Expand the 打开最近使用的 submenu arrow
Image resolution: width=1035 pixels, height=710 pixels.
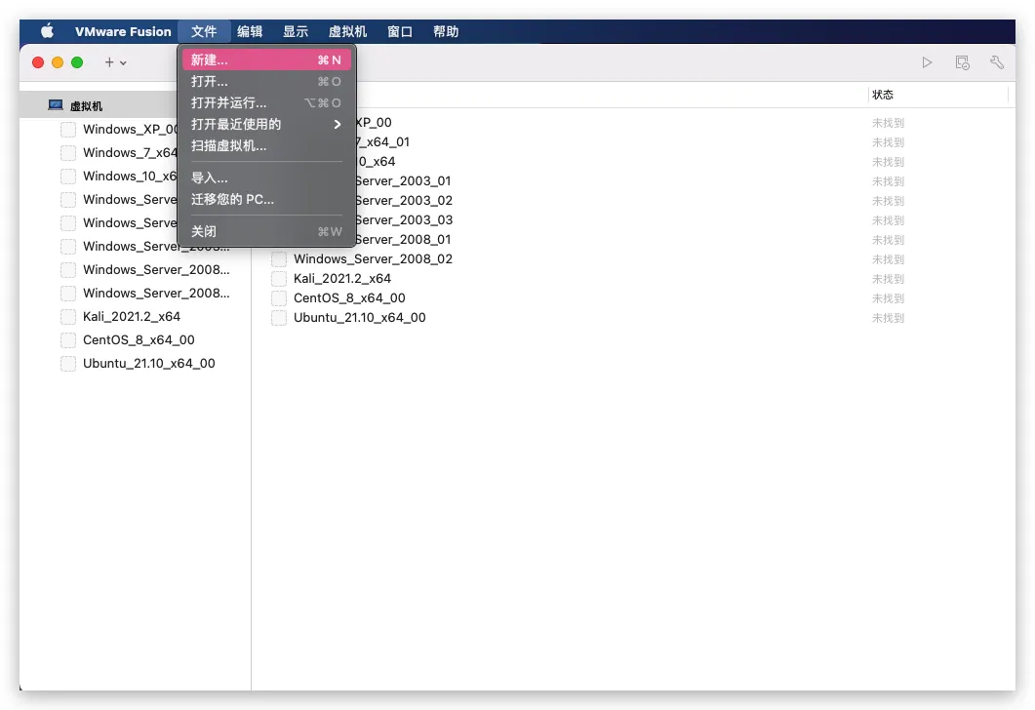(x=338, y=124)
